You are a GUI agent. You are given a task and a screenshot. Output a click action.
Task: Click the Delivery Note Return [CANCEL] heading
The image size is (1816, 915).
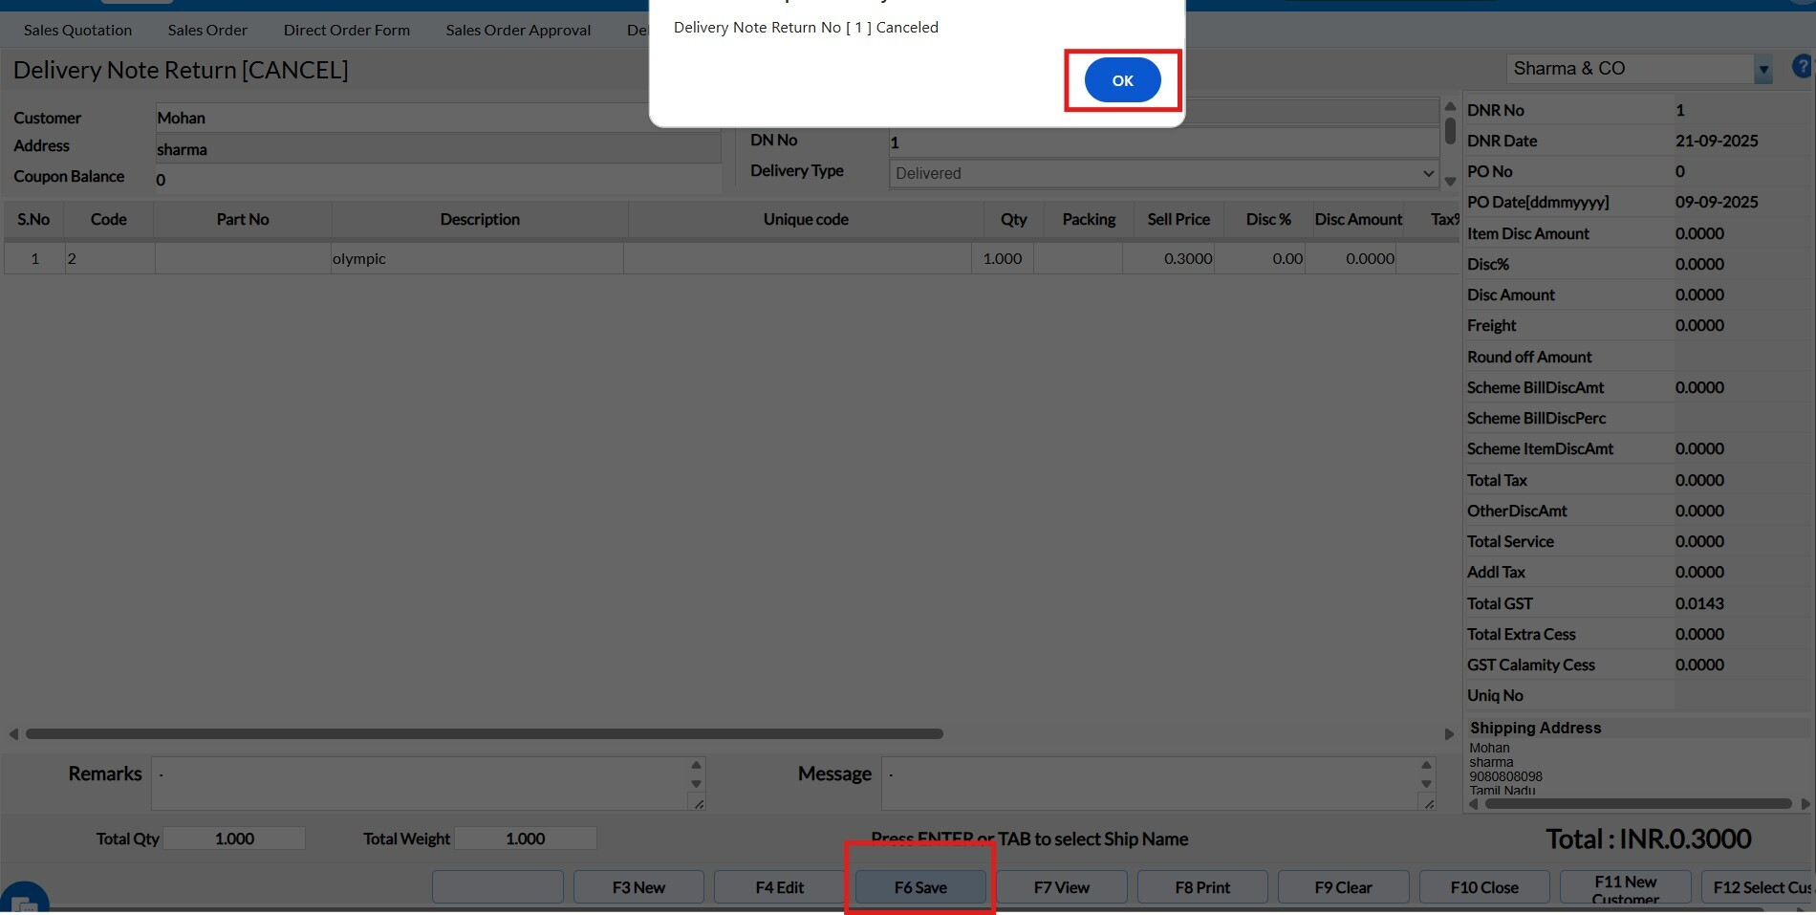181,70
